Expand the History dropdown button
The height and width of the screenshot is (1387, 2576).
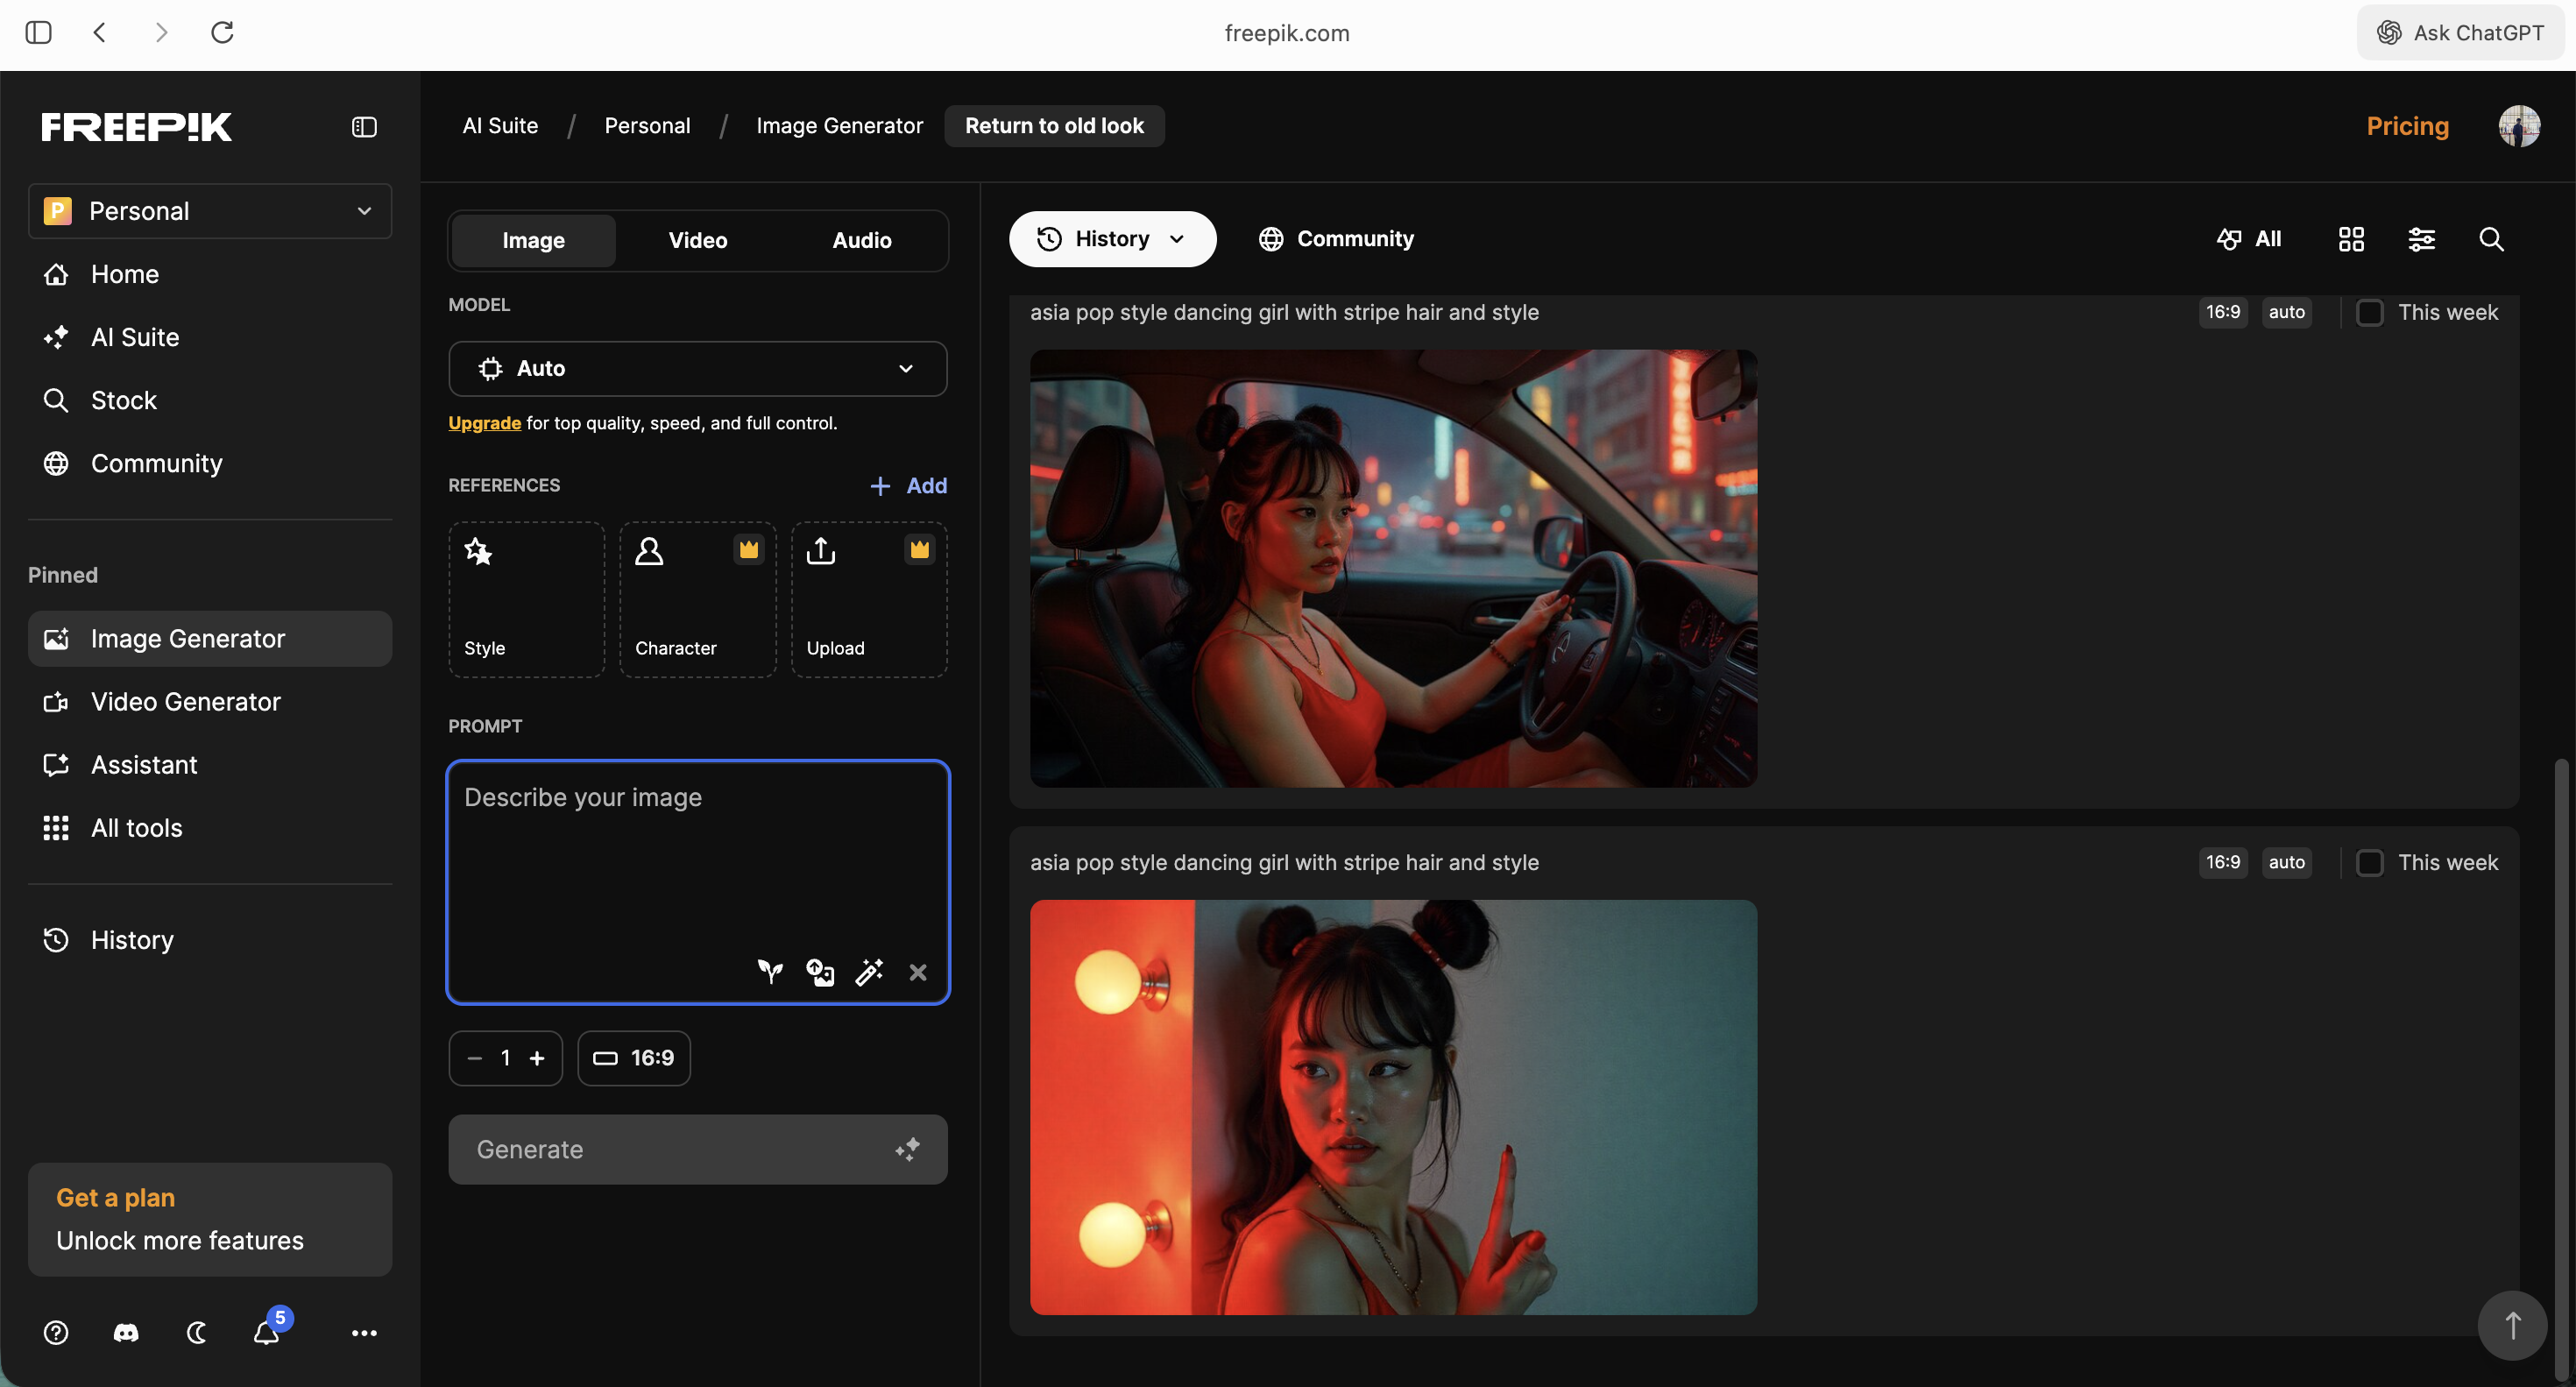[x=1112, y=239]
